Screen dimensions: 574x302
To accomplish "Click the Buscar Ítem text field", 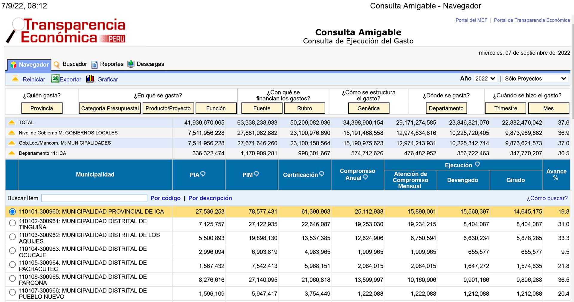I will point(94,198).
